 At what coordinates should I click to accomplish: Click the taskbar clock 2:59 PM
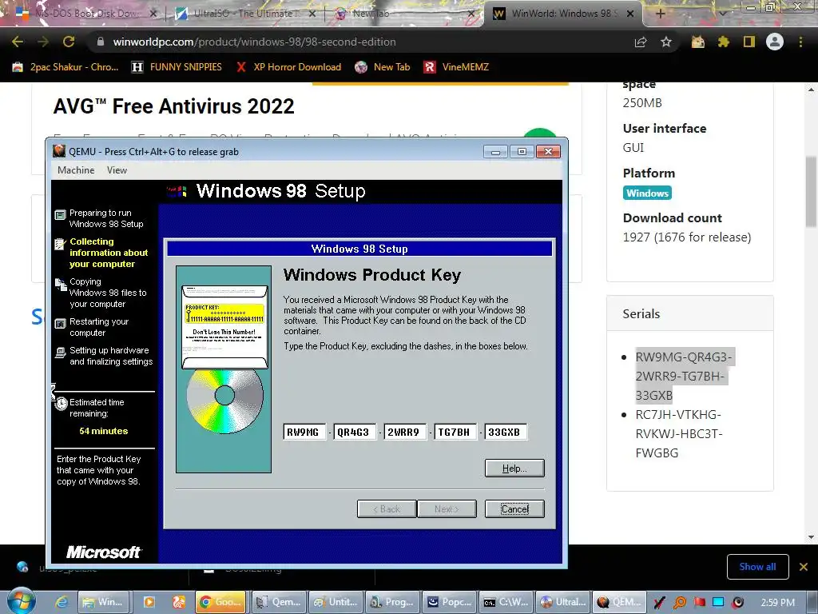click(778, 603)
